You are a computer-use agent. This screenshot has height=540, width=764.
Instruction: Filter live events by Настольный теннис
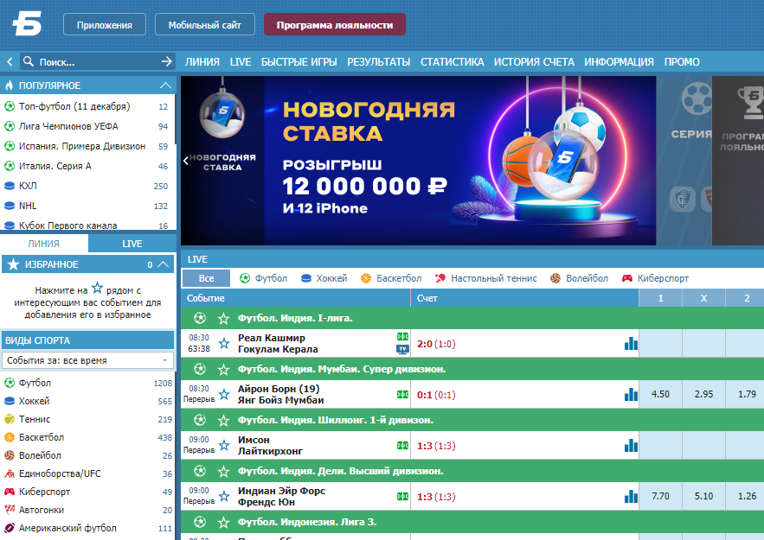[x=485, y=278]
